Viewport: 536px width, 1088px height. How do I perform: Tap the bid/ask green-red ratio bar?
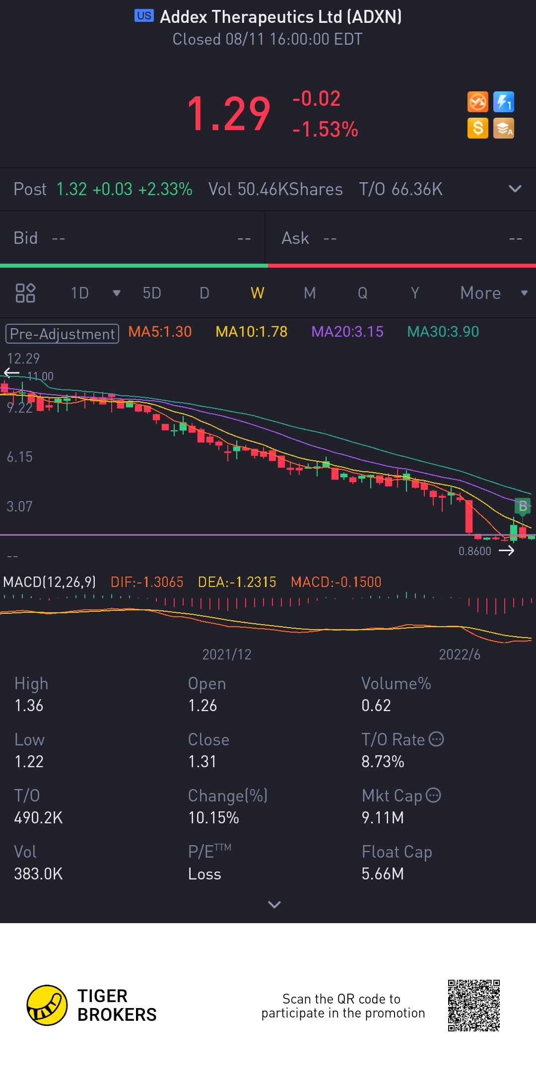coord(268,266)
